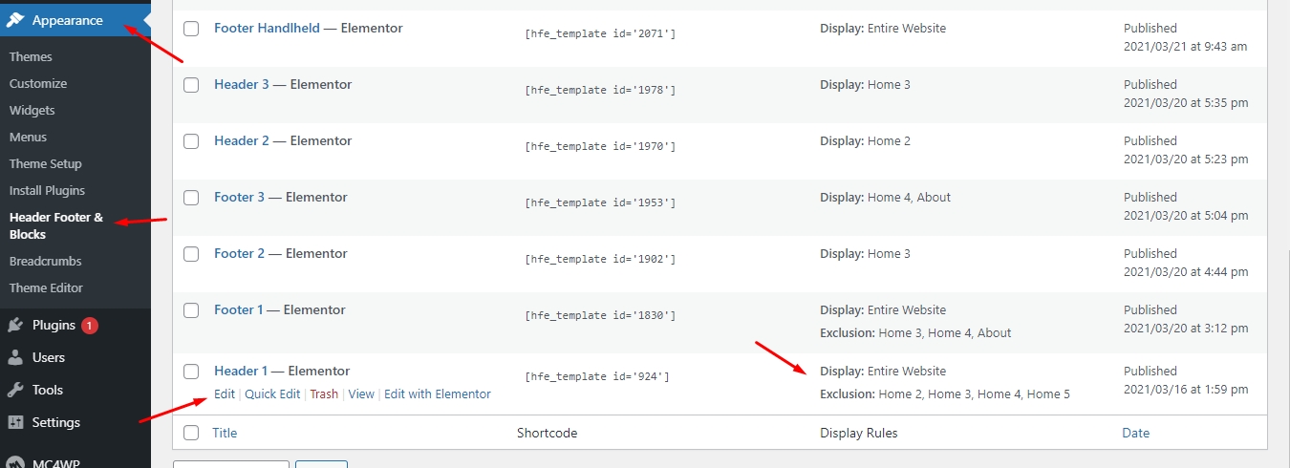Viewport: 1290px width, 468px height.
Task: Click the Tools wrench icon
Action: [16, 390]
